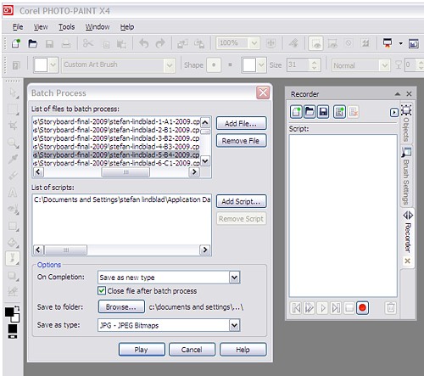Click the foreground black color swatch
Screen dimensions: 424x376
tap(9, 311)
